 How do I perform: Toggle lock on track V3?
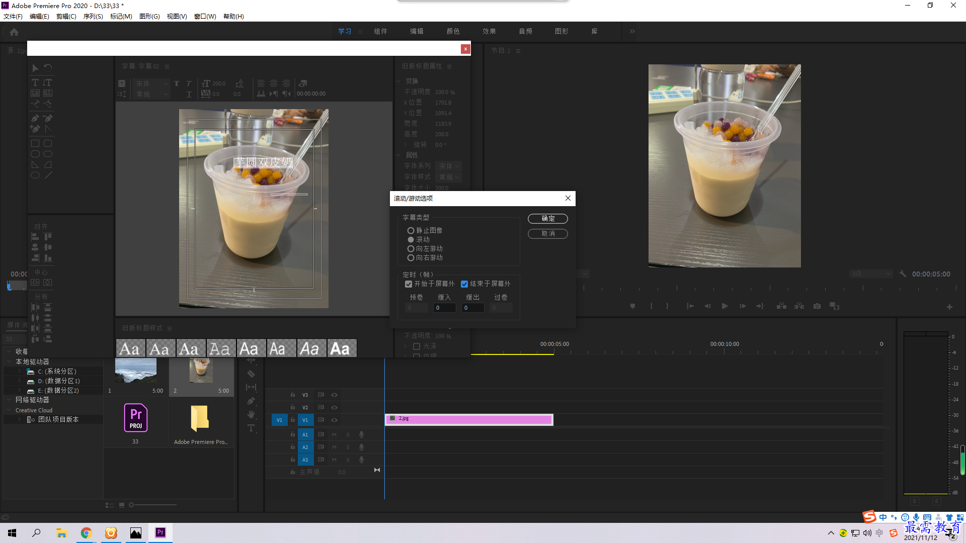coord(292,395)
